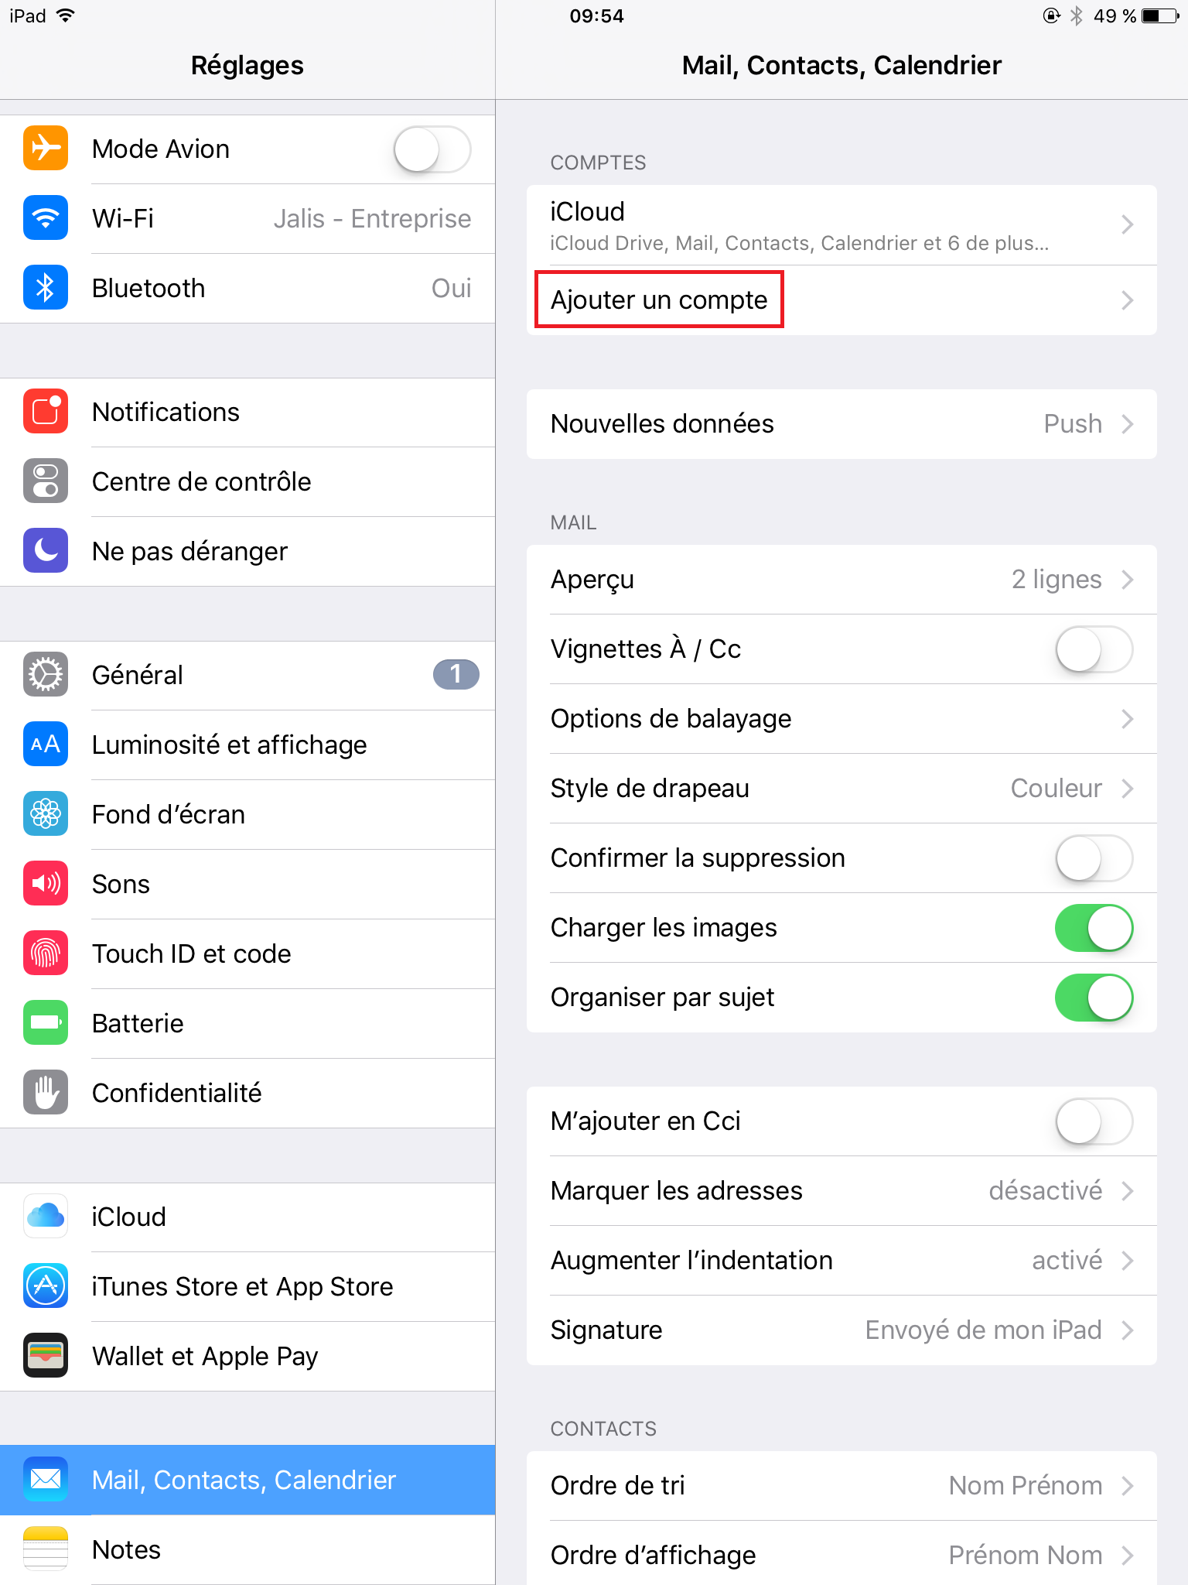Screen dimensions: 1188x1585
Task: Expand the iCloud account chevron
Action: click(1128, 224)
